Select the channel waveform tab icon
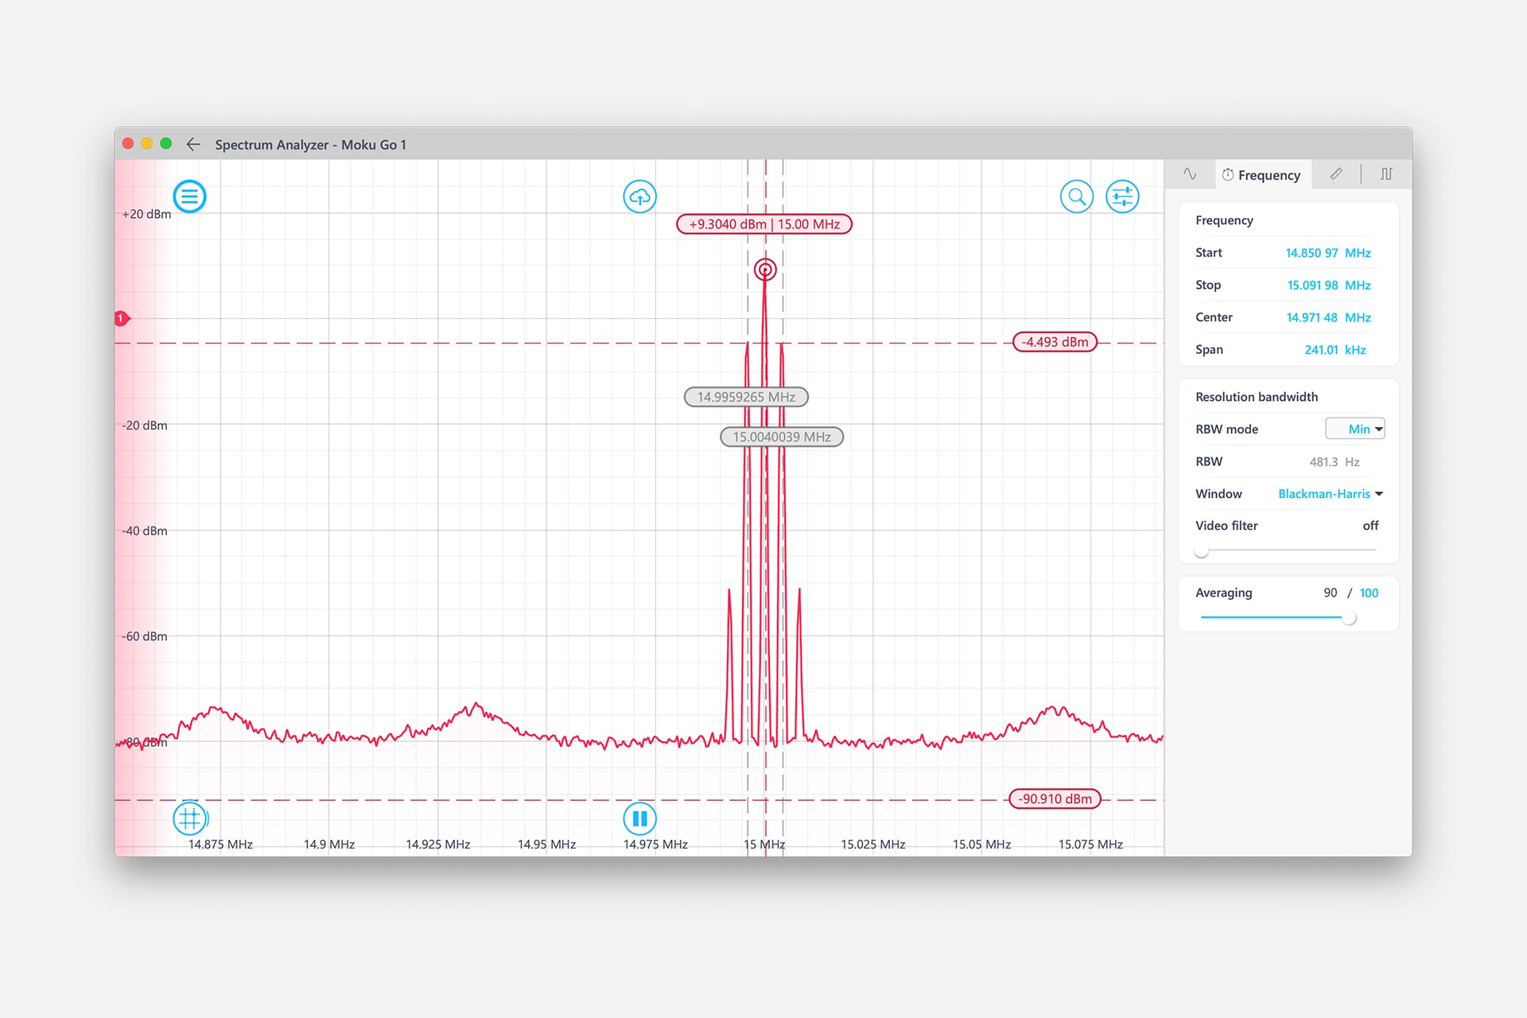This screenshot has width=1527, height=1018. coord(1189,173)
